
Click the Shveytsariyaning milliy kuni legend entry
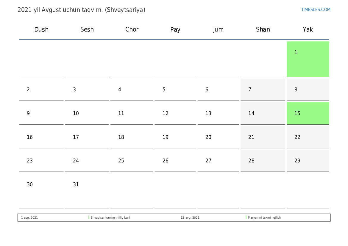(110, 218)
